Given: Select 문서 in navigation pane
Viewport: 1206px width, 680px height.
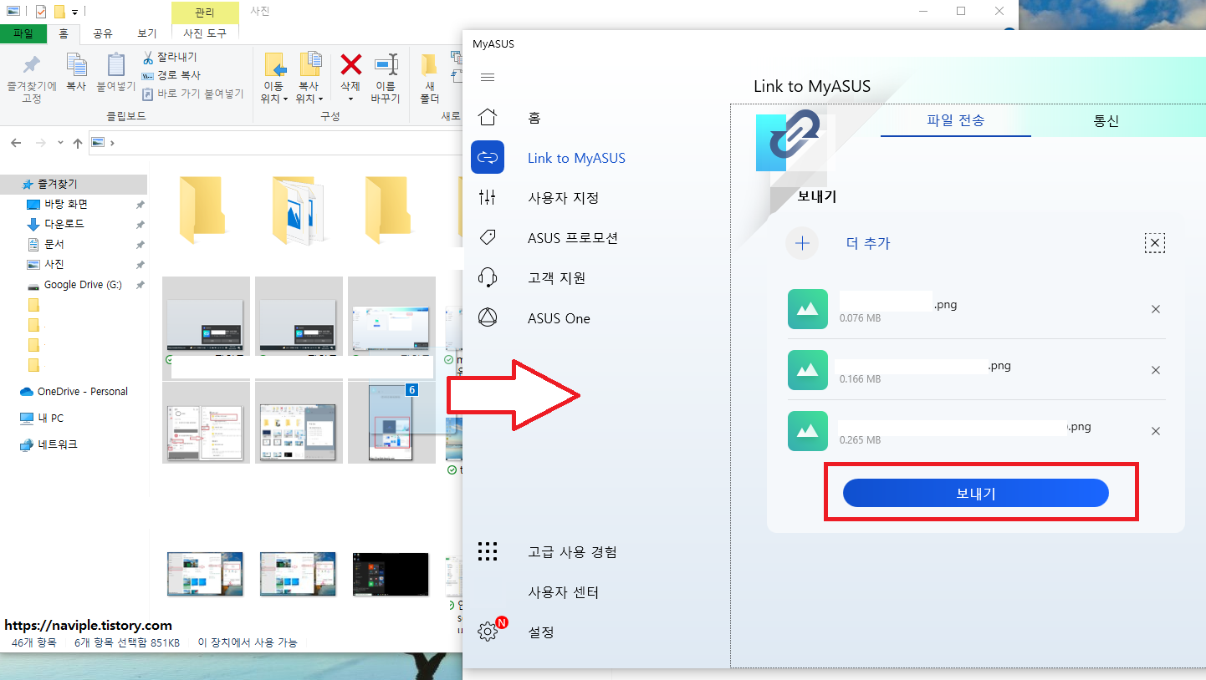Looking at the screenshot, I should (54, 244).
